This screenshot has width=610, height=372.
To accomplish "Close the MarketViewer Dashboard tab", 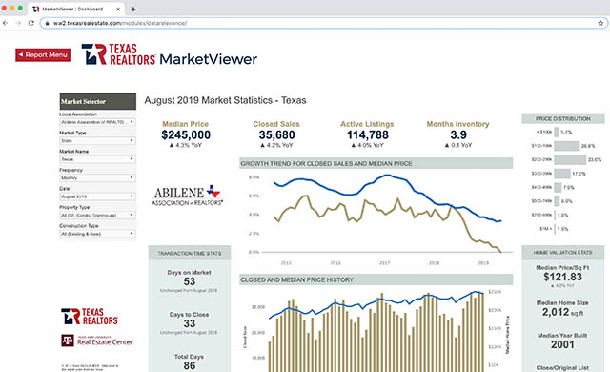I will pos(118,9).
